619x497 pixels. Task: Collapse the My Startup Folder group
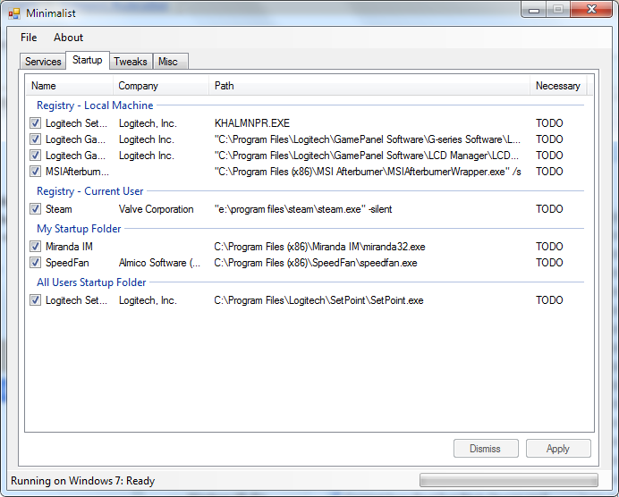79,229
